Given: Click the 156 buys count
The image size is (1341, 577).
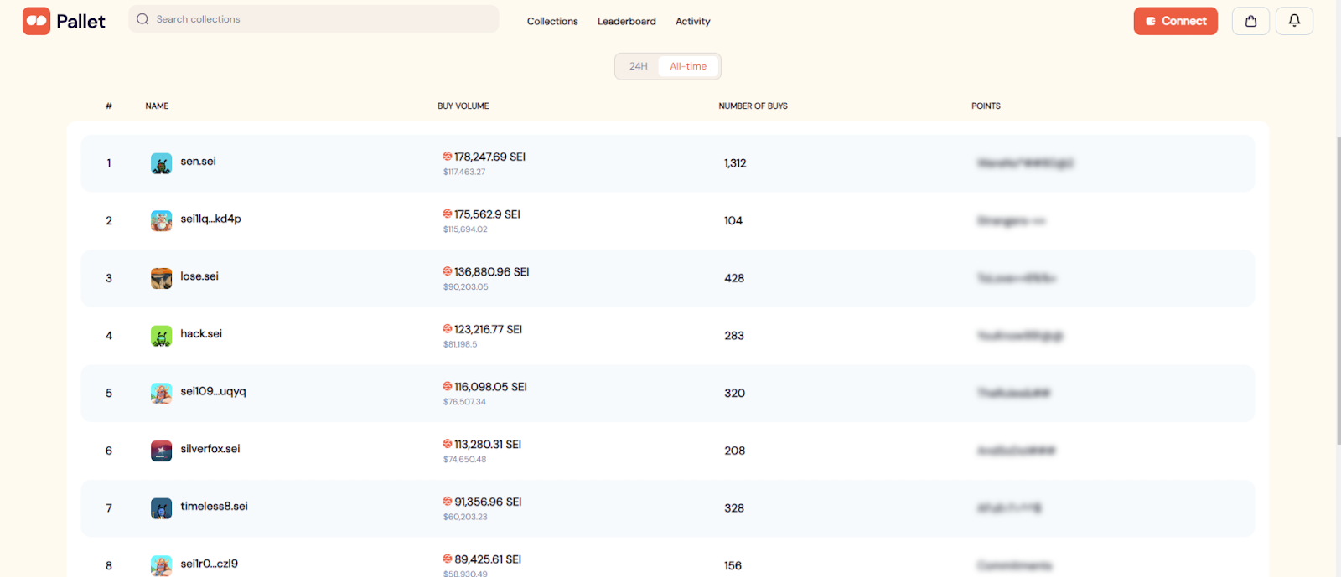Looking at the screenshot, I should coord(733,566).
